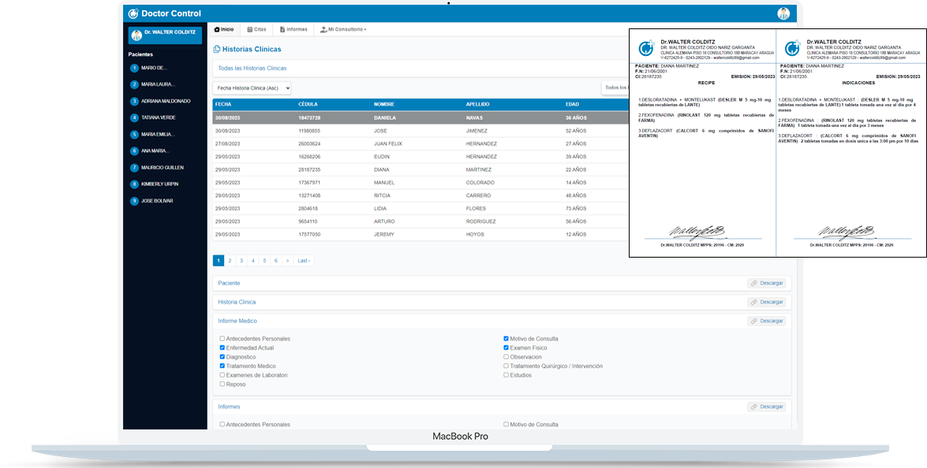Expand the Mi Consultorio dropdown menu
Screen dimensions: 927x468
[343, 29]
